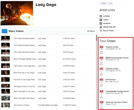Open Marry The Night: The Prelud... title
The height and width of the screenshot is (110, 134).
pos(25,98)
